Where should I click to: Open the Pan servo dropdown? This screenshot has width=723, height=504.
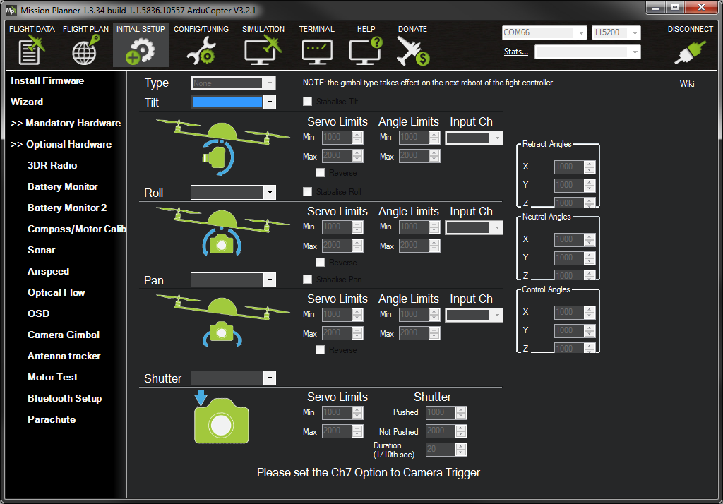coord(233,280)
